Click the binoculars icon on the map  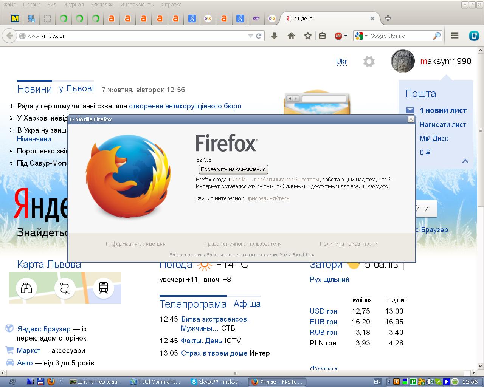(26, 288)
